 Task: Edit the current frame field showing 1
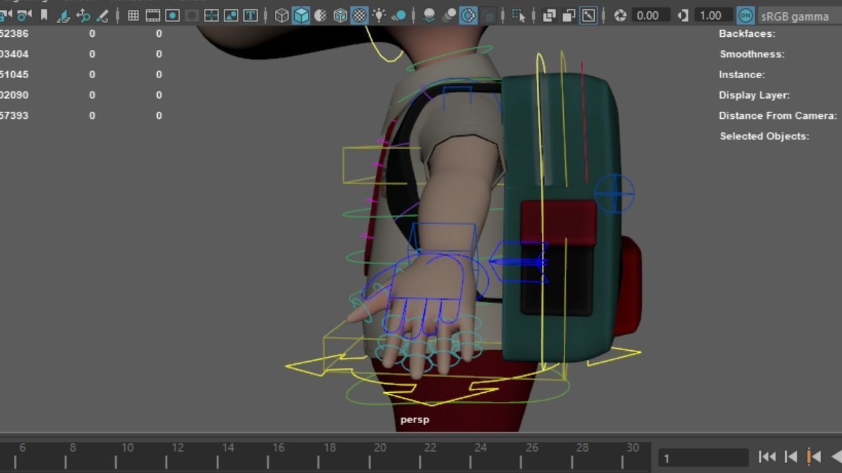703,458
